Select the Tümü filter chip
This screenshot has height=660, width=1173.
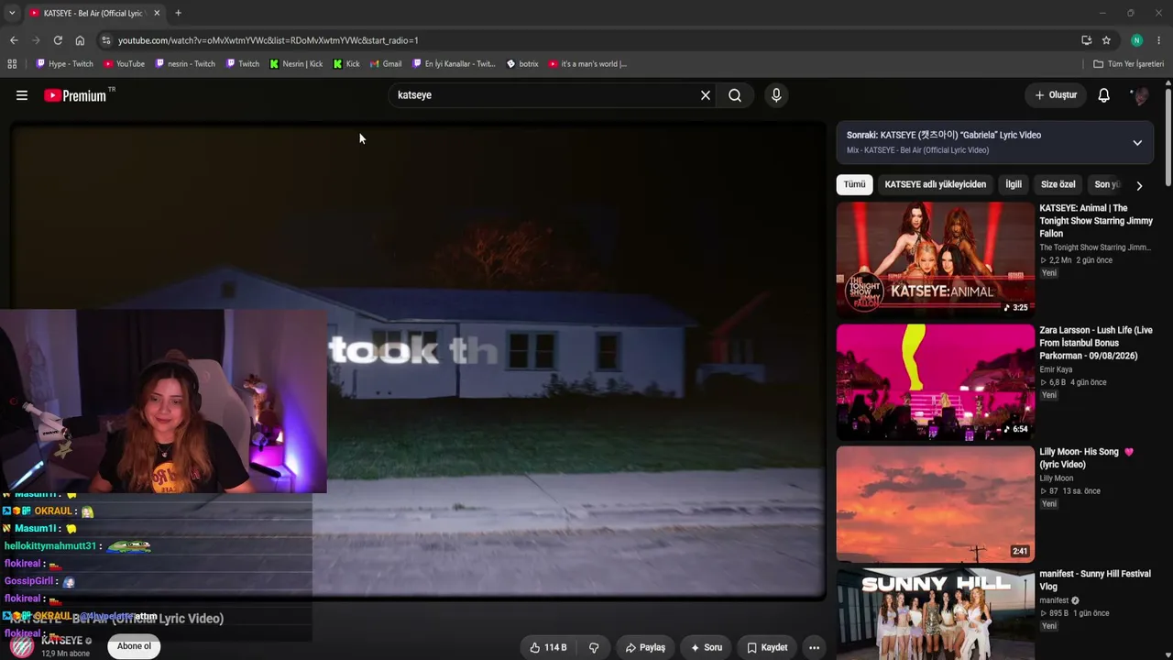coord(854,184)
